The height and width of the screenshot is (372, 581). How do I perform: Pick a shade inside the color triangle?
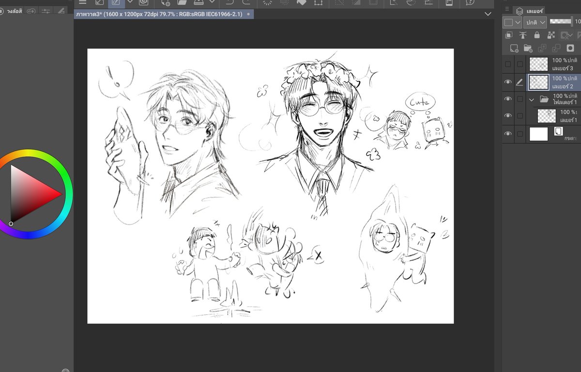pos(28,195)
